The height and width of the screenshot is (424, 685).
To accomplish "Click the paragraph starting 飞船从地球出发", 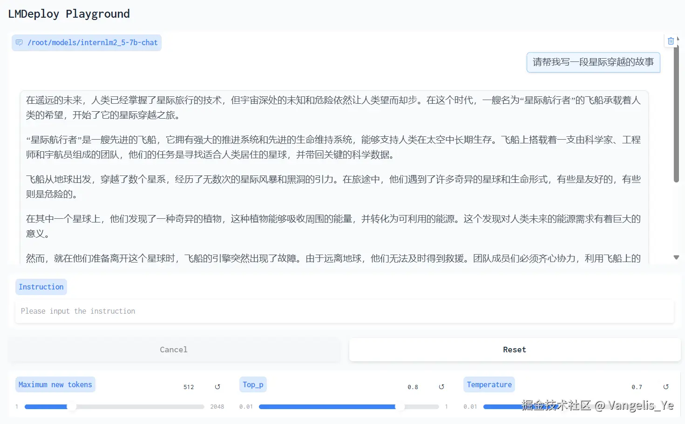I will (x=333, y=187).
